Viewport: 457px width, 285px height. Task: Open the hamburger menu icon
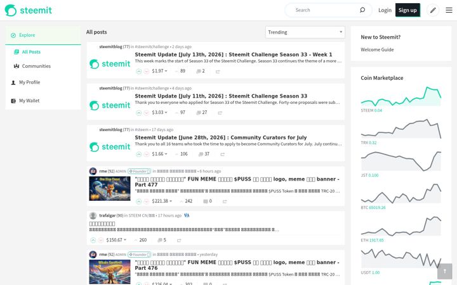click(x=449, y=10)
